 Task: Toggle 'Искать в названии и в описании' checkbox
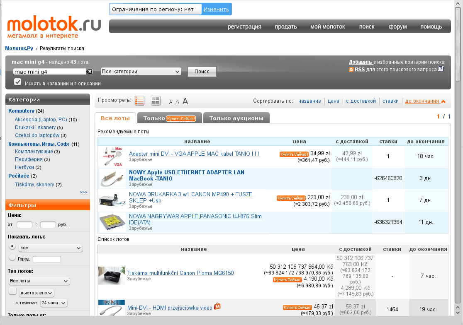[x=18, y=82]
